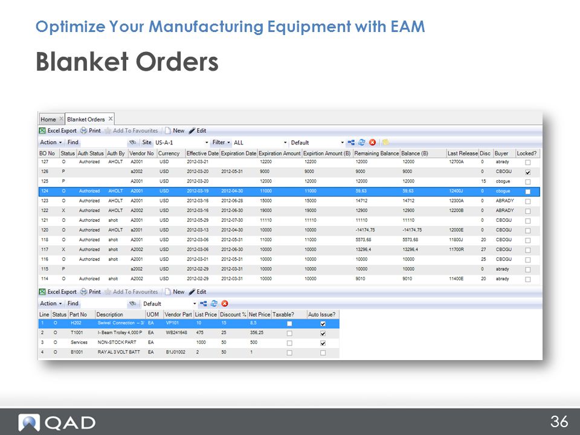The height and width of the screenshot is (435, 580).
Task: Click the lower Find input field
Action: pyautogui.click(x=103, y=304)
